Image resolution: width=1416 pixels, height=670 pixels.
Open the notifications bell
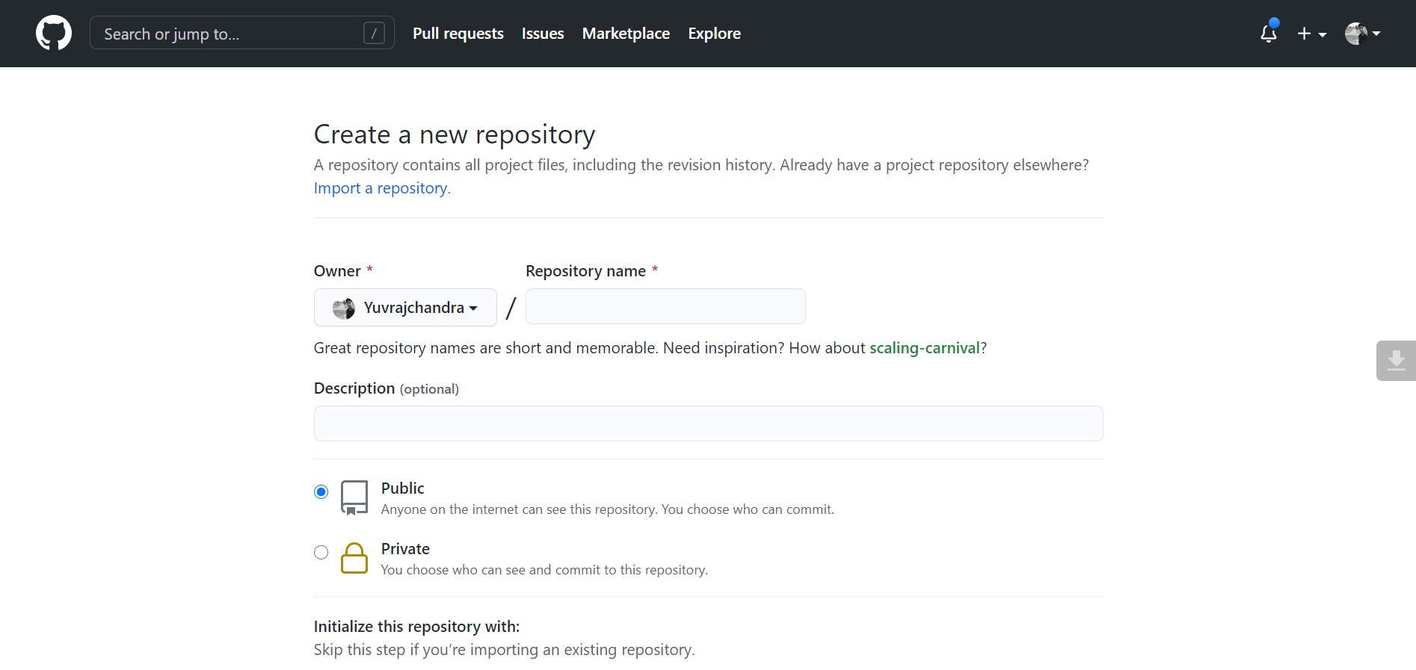pos(1268,34)
